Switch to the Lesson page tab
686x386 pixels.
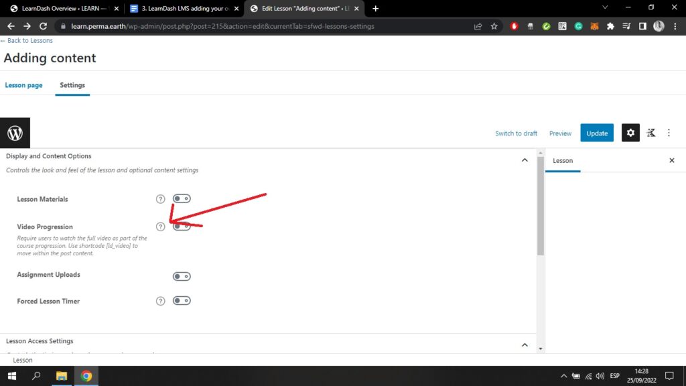(x=24, y=85)
